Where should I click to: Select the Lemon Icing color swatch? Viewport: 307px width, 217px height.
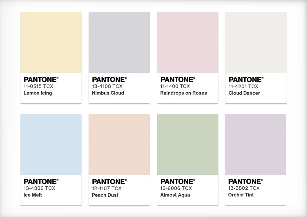pos(51,42)
